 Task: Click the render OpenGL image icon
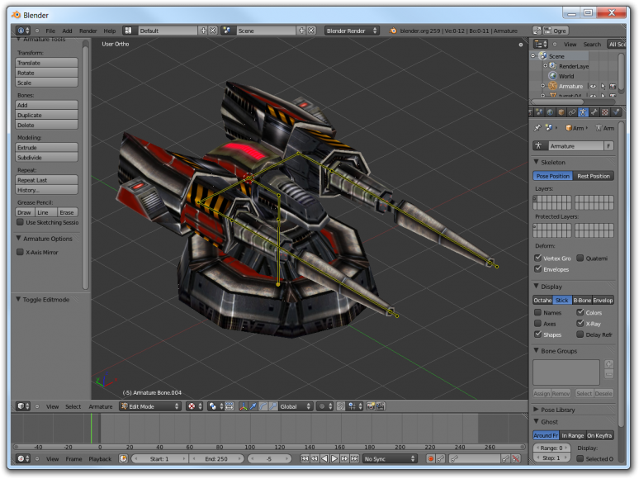pyautogui.click(x=371, y=406)
